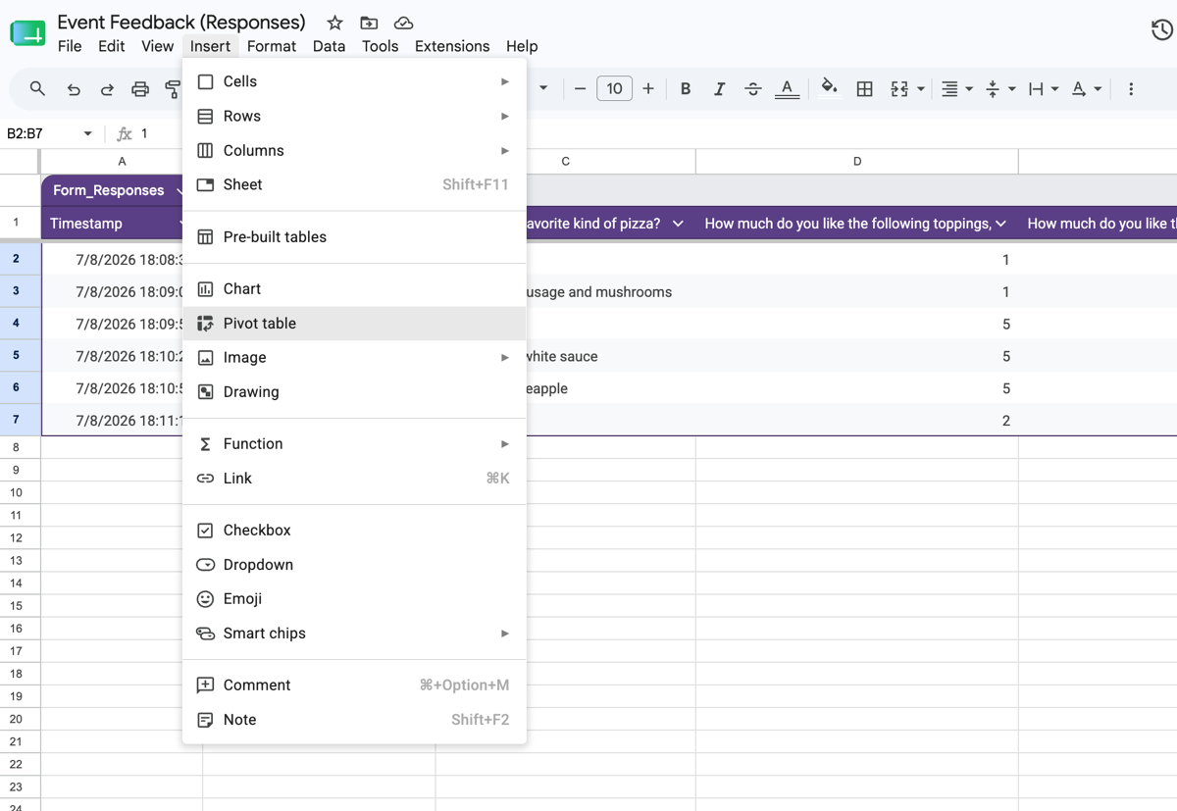This screenshot has width=1177, height=811.
Task: Open version history clock icon
Action: tap(1162, 30)
